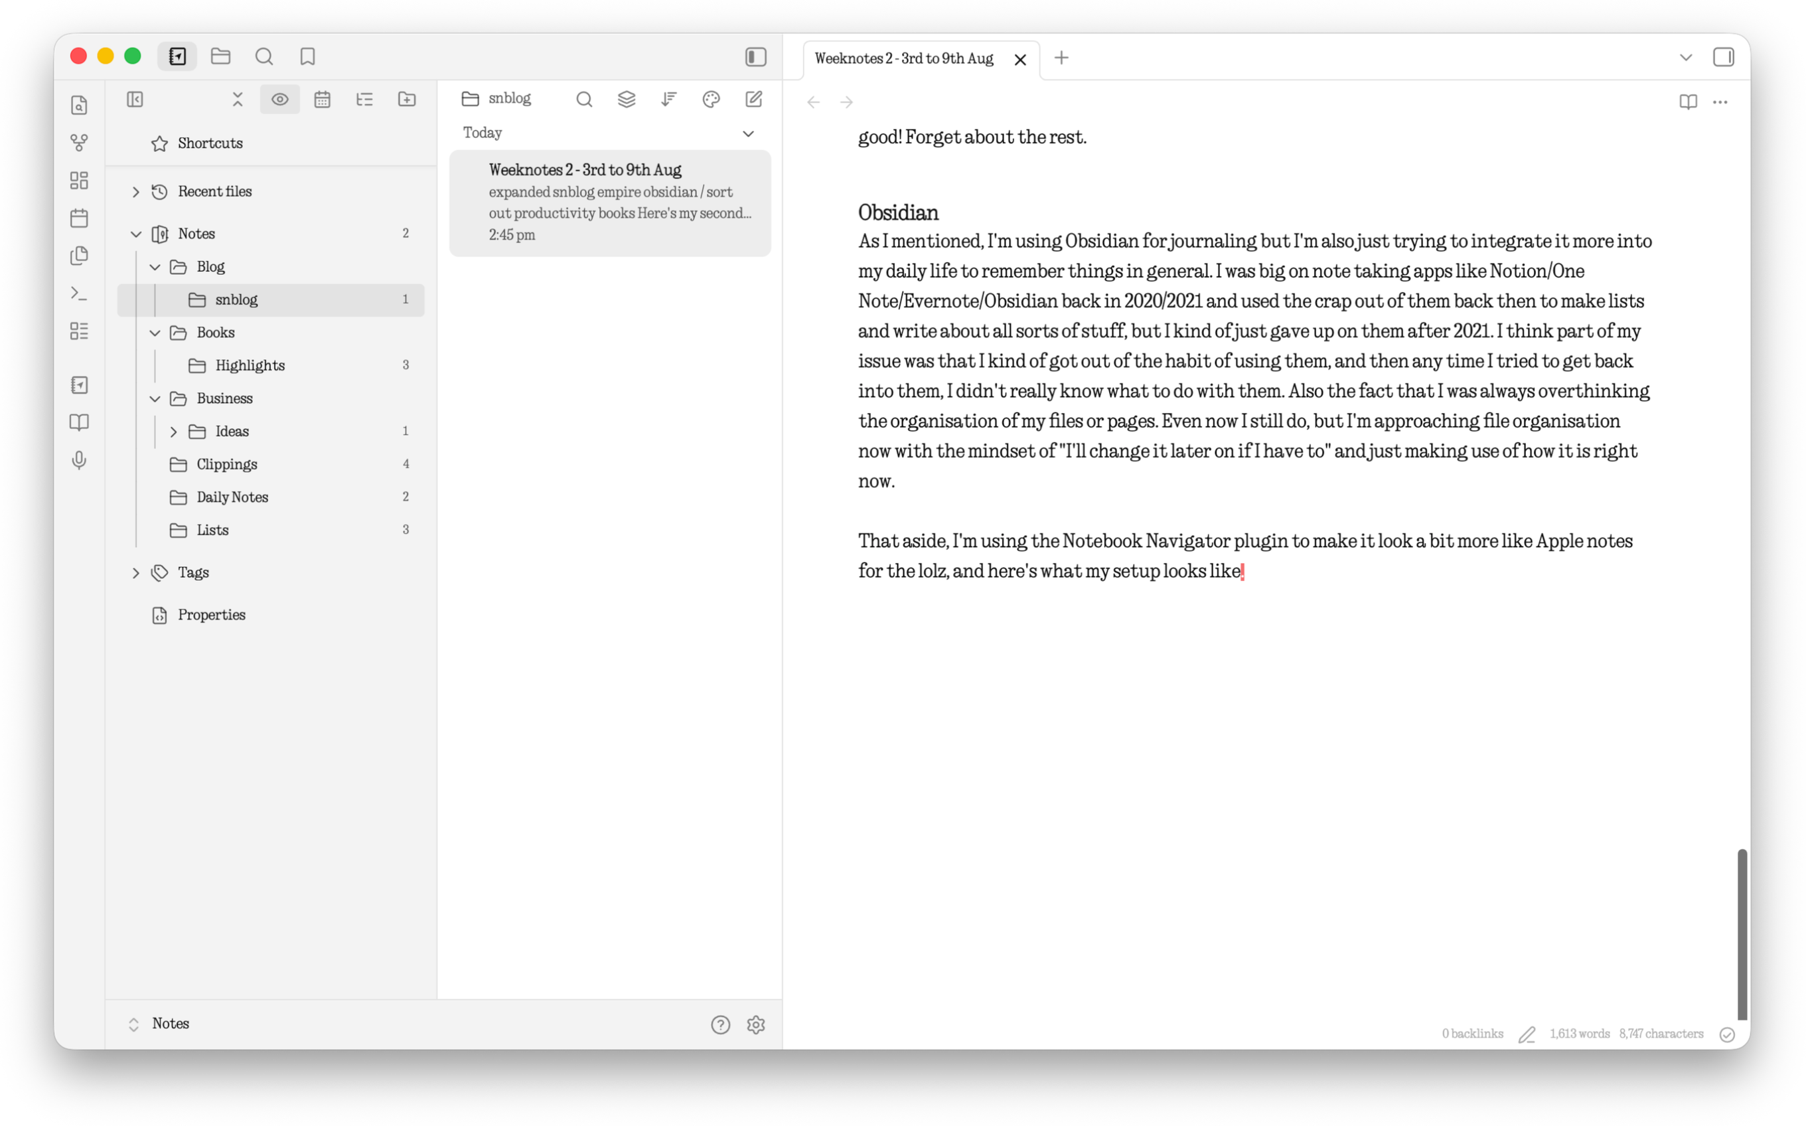Navigate forward in the editor
This screenshot has height=1126, width=1806.
tap(846, 102)
